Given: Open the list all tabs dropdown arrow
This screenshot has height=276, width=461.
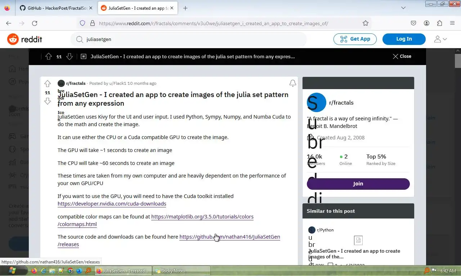Looking at the screenshot, I should 403,8.
